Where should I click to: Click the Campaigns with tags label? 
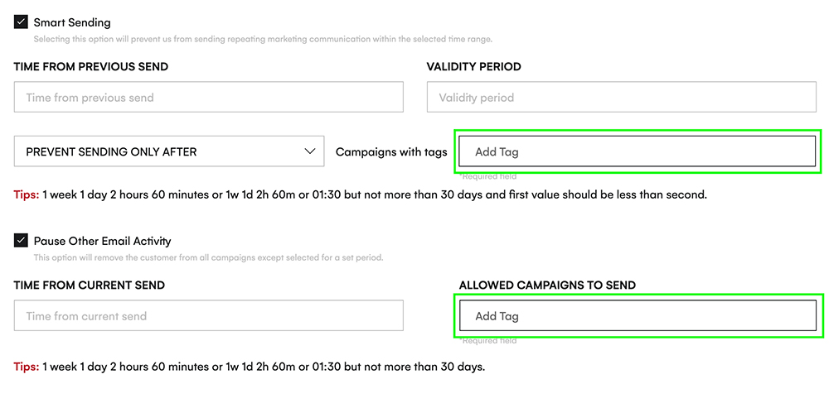point(391,152)
